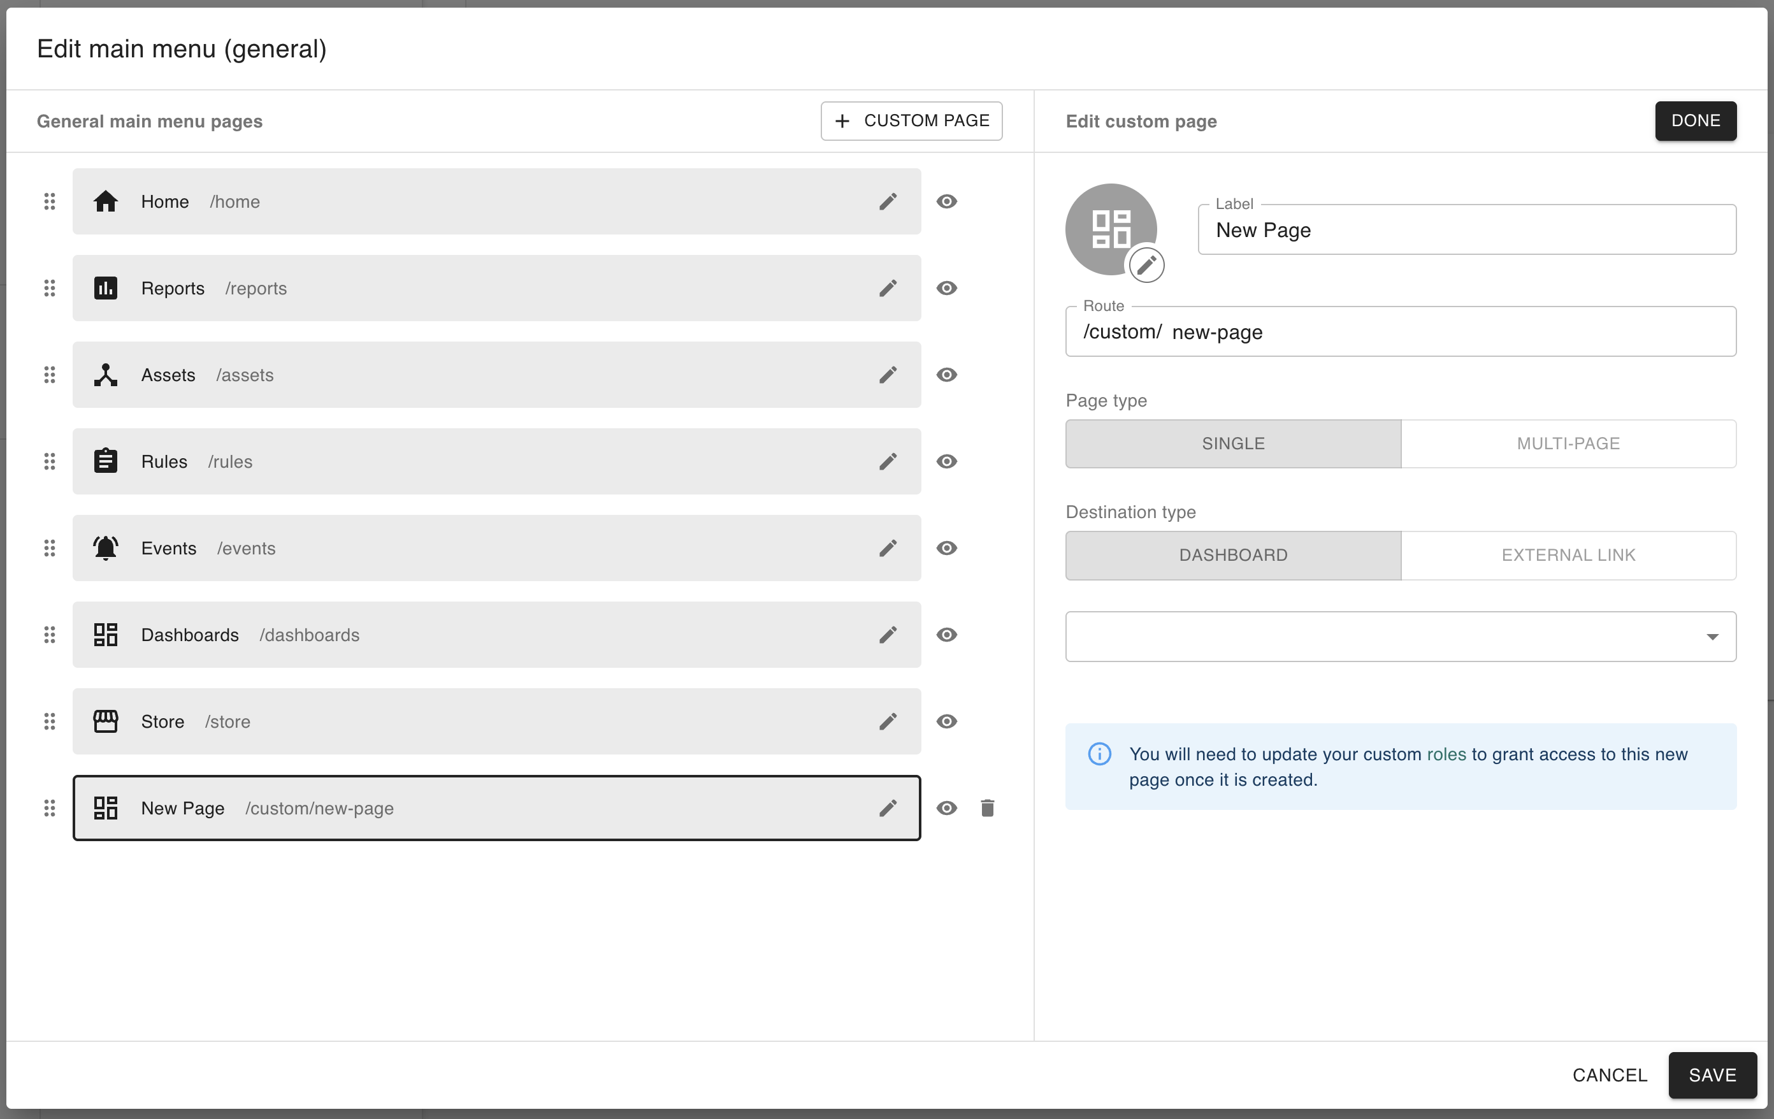This screenshot has height=1119, width=1774.
Task: Click into the Label input field
Action: 1467,230
